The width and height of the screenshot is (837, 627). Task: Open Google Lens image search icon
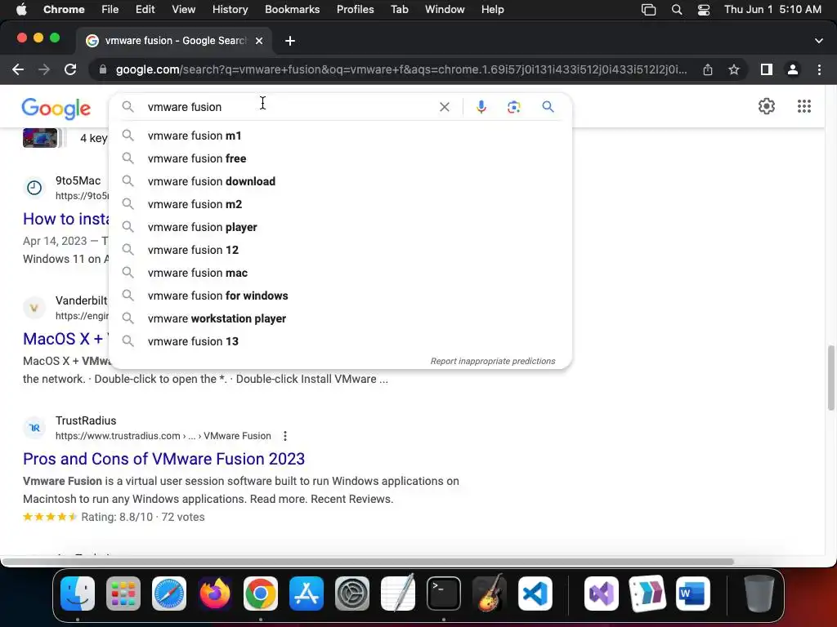(x=513, y=107)
